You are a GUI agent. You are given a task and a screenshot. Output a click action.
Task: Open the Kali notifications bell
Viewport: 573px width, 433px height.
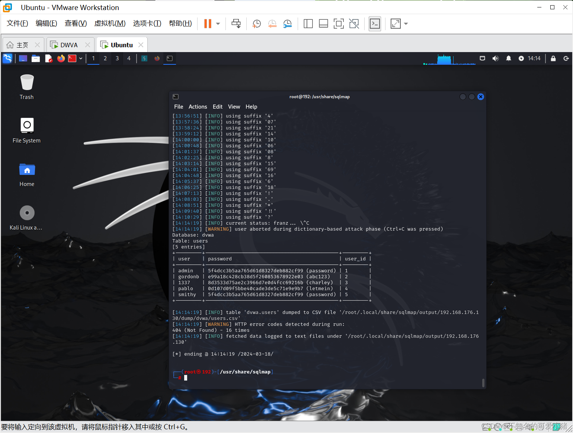(509, 58)
